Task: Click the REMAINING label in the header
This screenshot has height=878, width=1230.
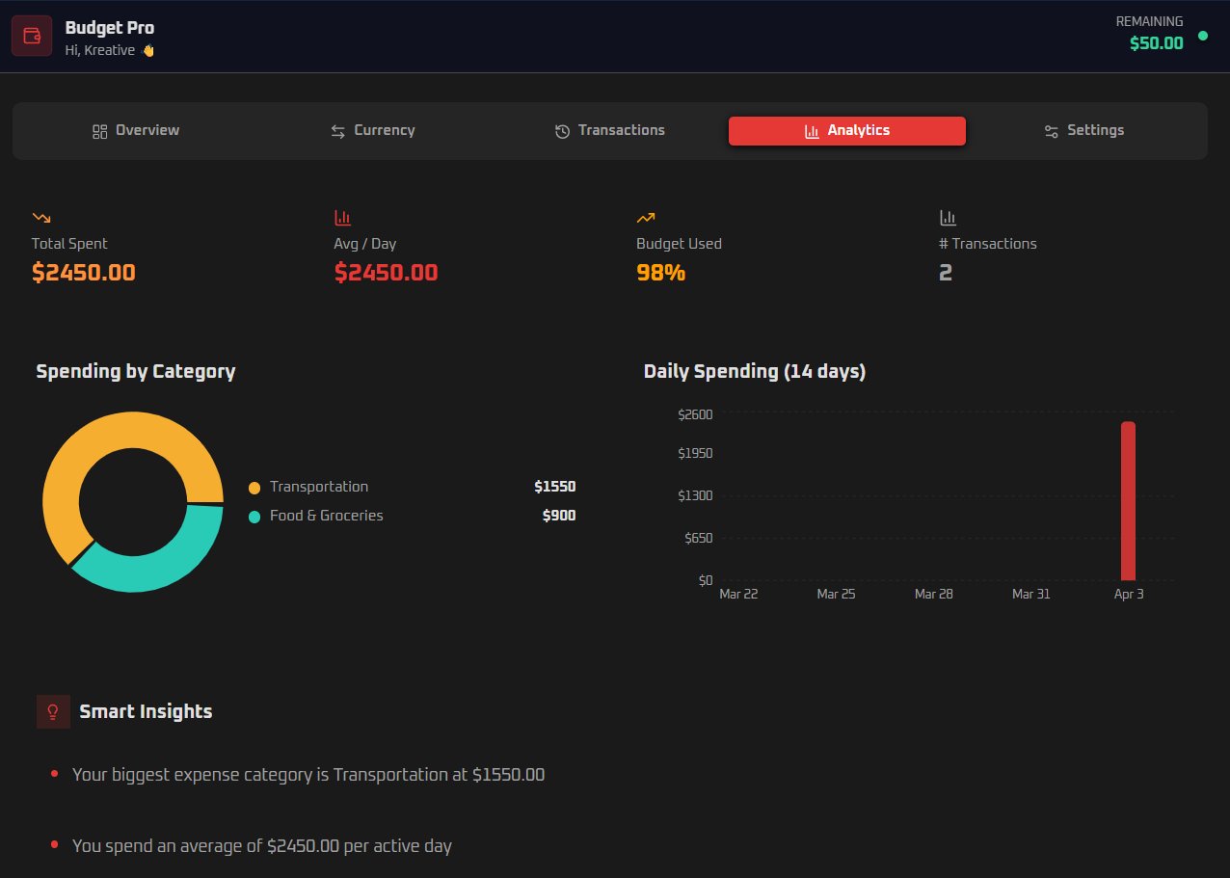Action: [x=1150, y=21]
